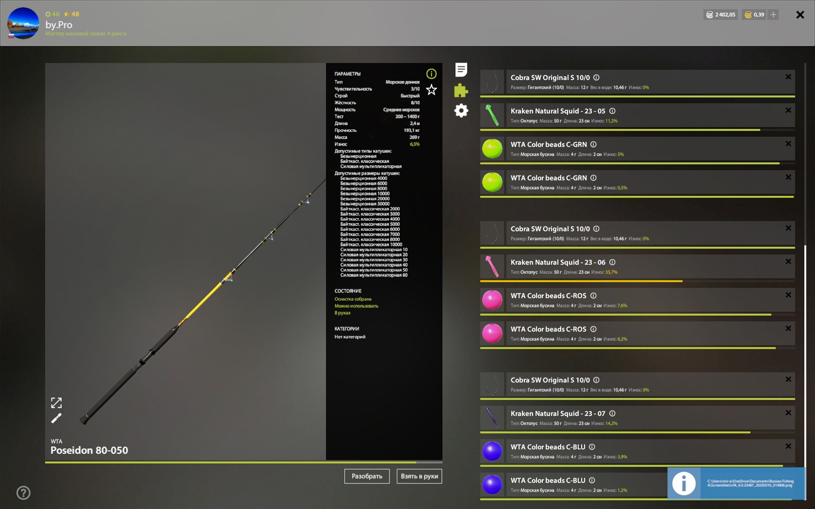
Task: Show info for Kraken Natural Squid - 23 - 06
Action: pyautogui.click(x=612, y=262)
